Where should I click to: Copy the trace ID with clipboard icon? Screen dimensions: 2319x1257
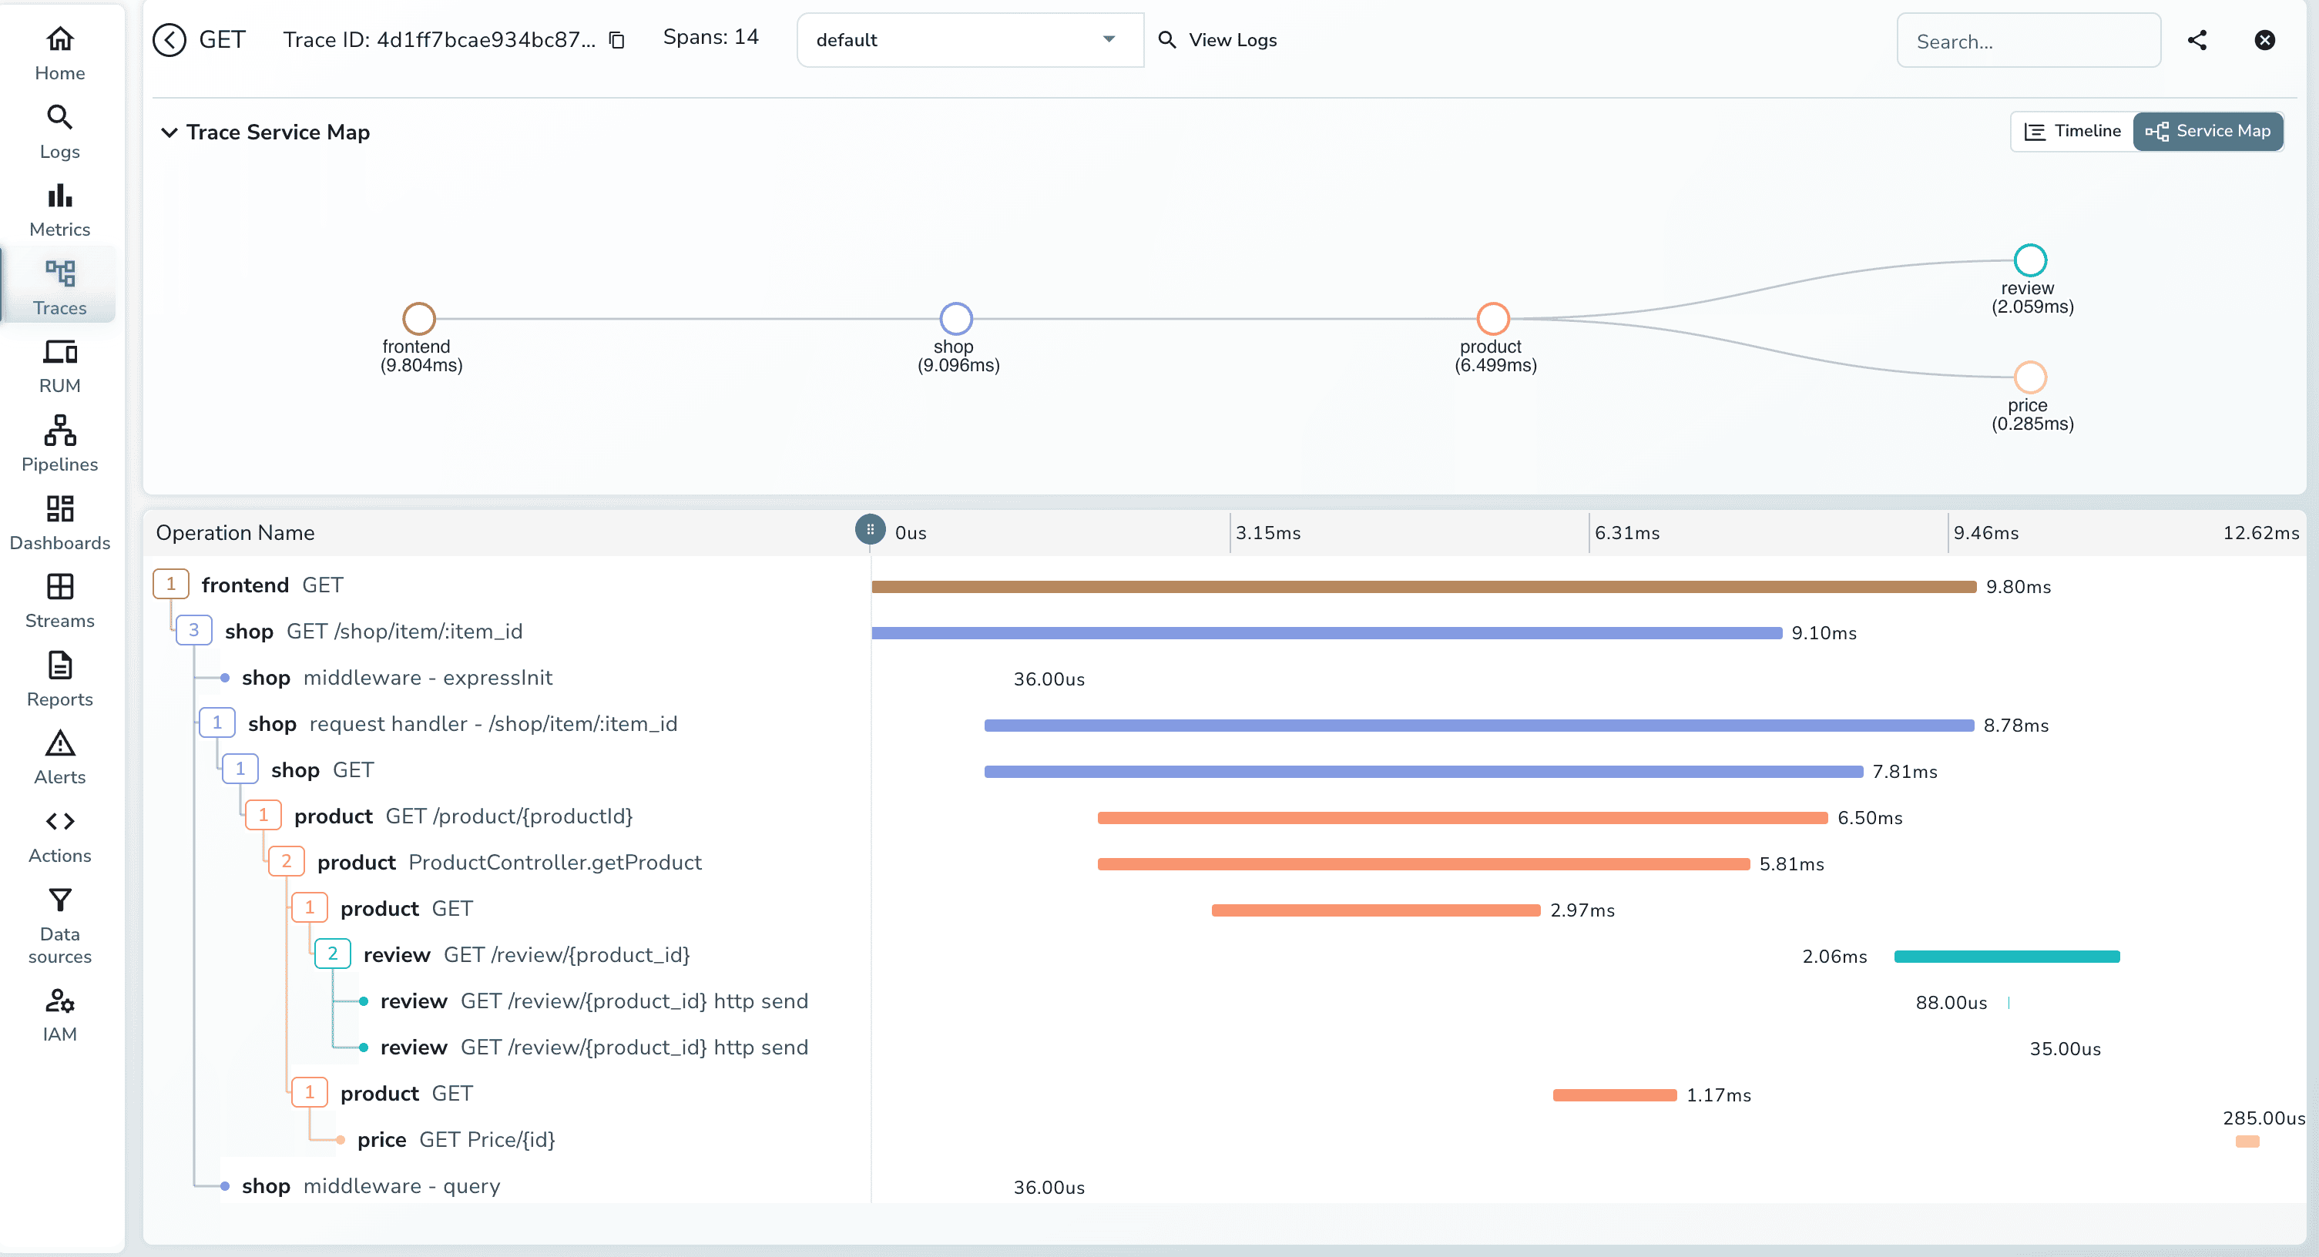[x=616, y=39]
